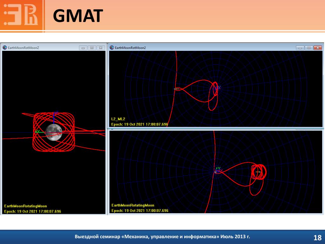The width and height of the screenshot is (325, 244).
Task: Click the EarthMoonRotMoonZ window title text
Action: (23, 48)
